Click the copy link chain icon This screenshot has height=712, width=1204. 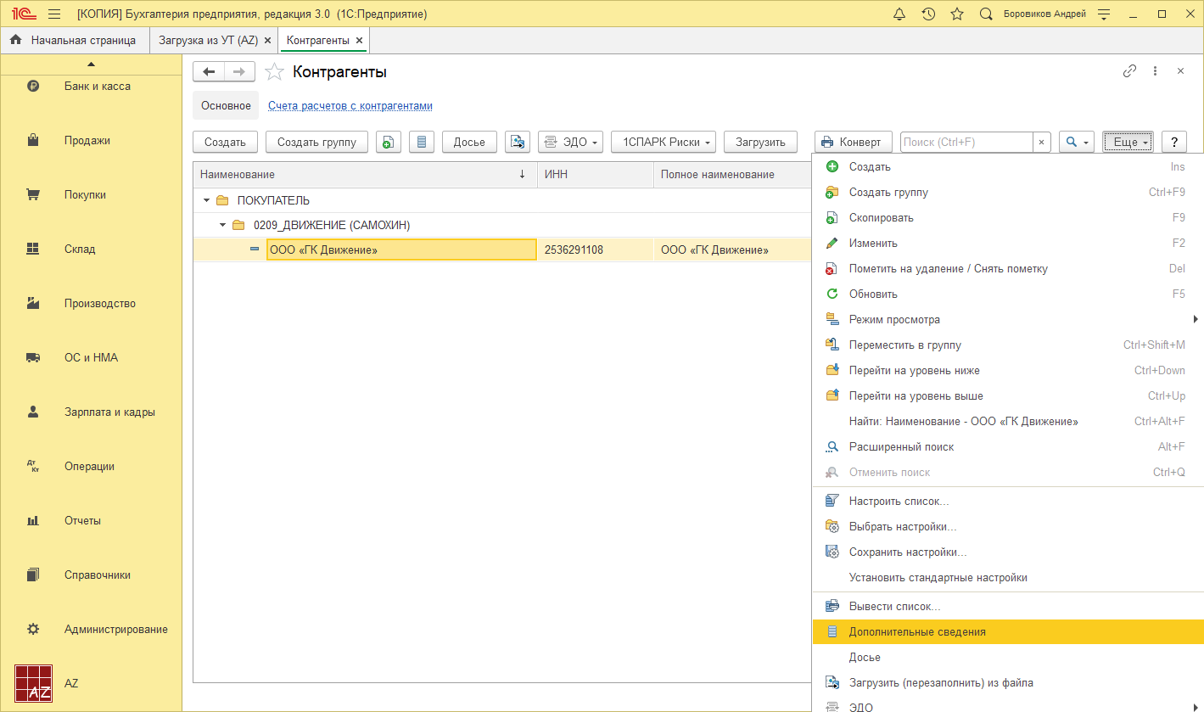pyautogui.click(x=1129, y=71)
